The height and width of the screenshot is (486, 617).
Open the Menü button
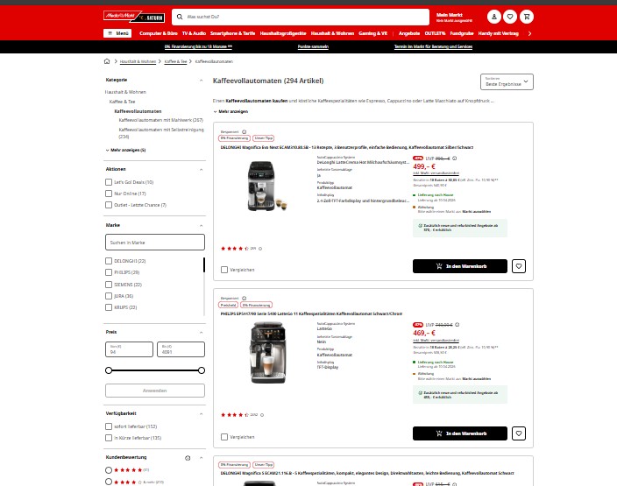tap(117, 33)
